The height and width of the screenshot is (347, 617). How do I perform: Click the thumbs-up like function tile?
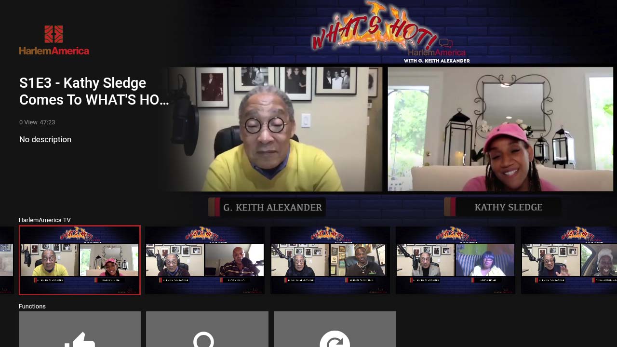point(80,329)
